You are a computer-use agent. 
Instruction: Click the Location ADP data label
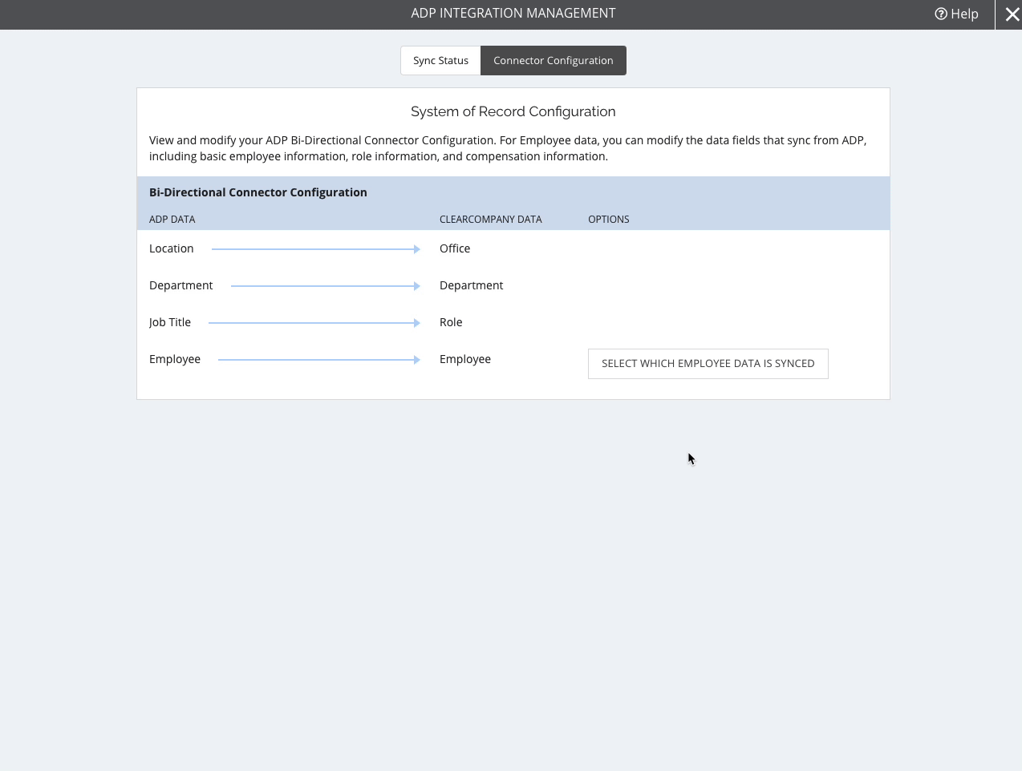pos(172,248)
